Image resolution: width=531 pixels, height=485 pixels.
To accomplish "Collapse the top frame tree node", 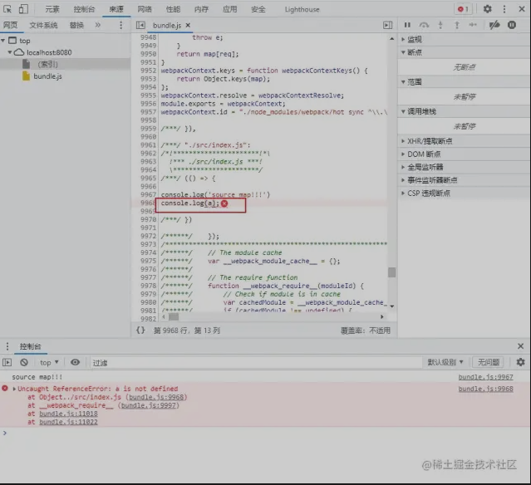I will click(3, 41).
